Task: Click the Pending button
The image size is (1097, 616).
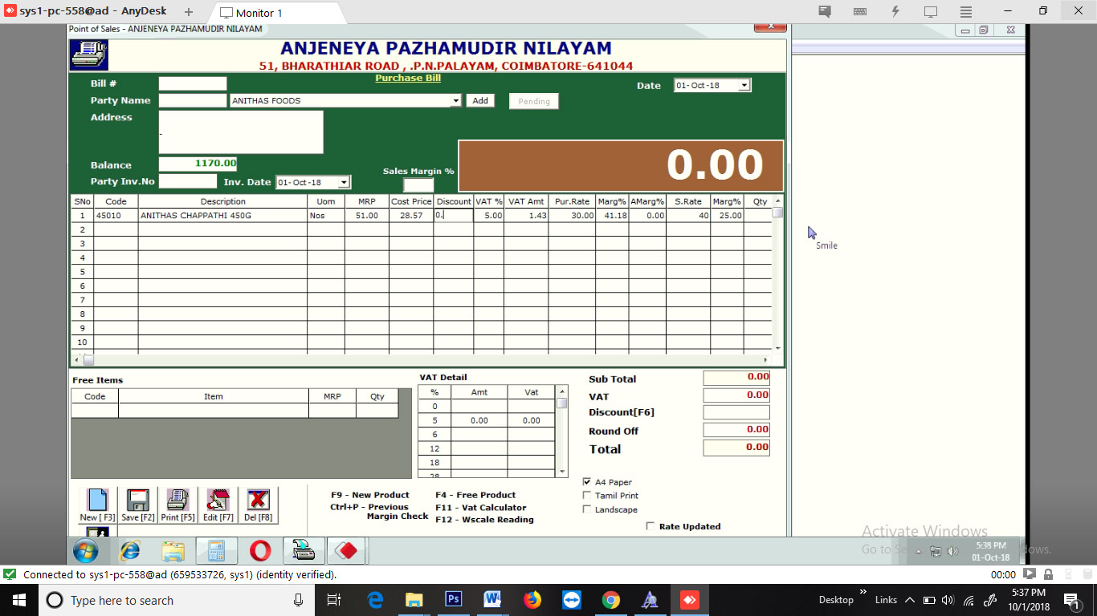Action: (533, 101)
